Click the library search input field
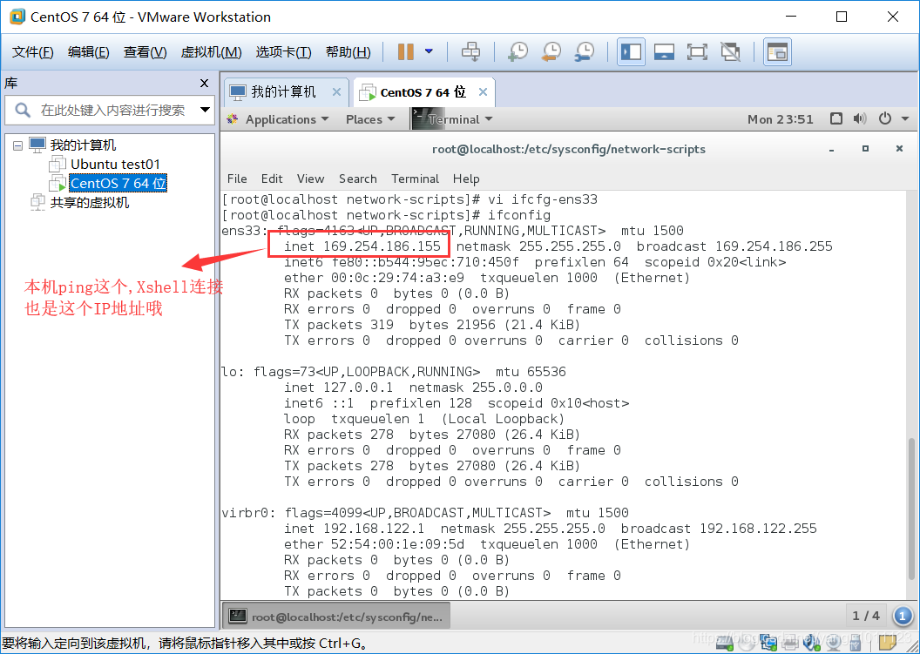 point(112,110)
